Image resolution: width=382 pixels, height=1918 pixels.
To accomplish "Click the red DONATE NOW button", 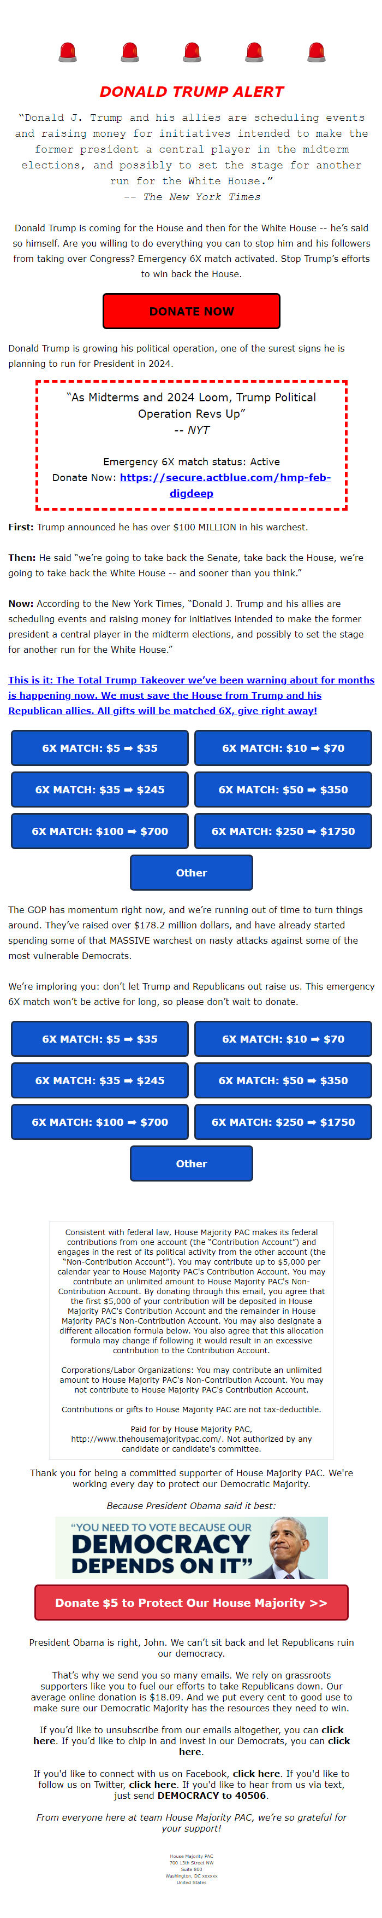I will pos(191,311).
